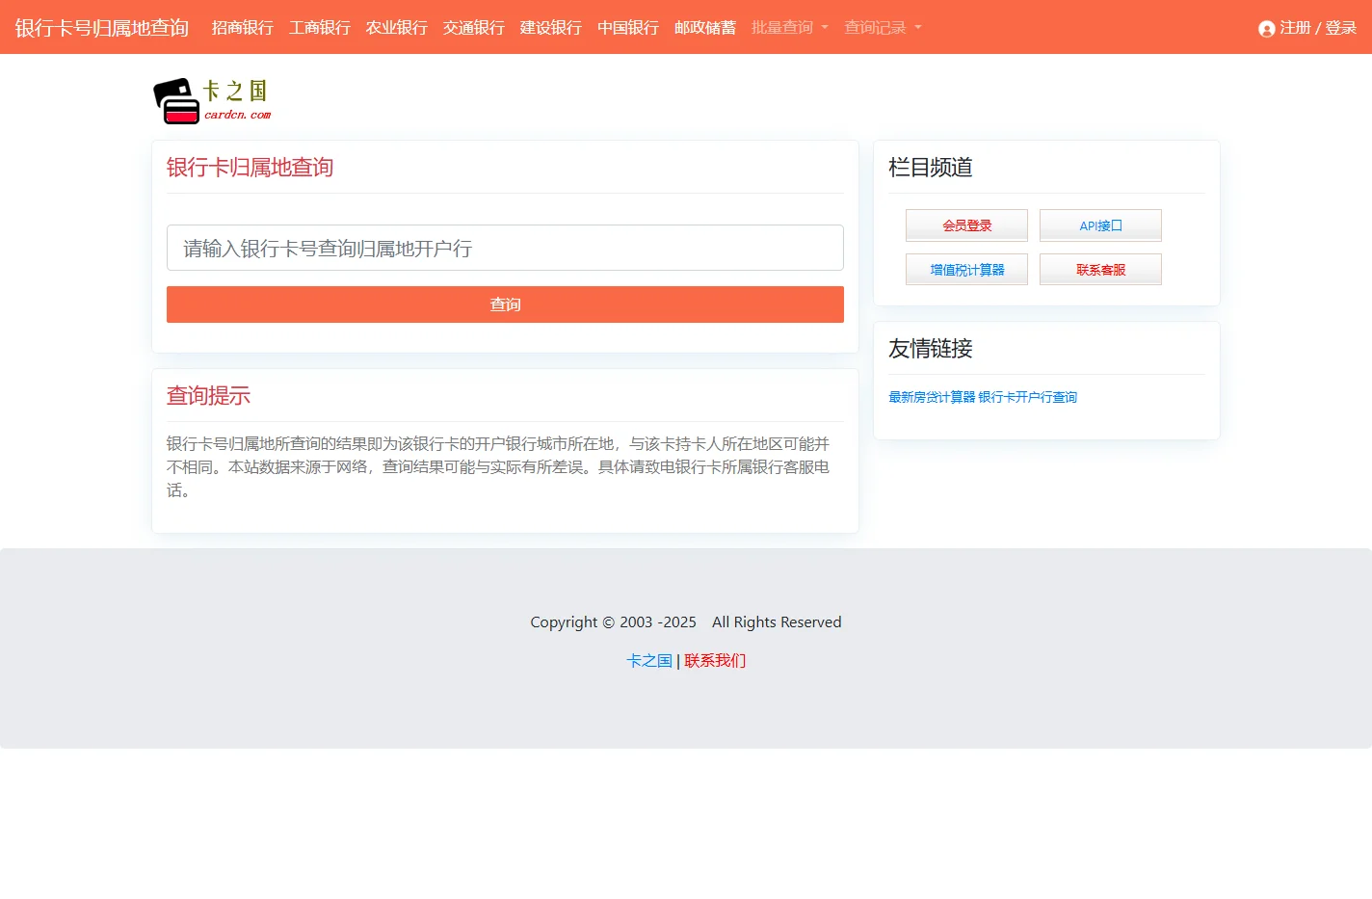Open the 银行卡号归属地查询 brand link
The width and height of the screenshot is (1372, 899).
pos(102,28)
